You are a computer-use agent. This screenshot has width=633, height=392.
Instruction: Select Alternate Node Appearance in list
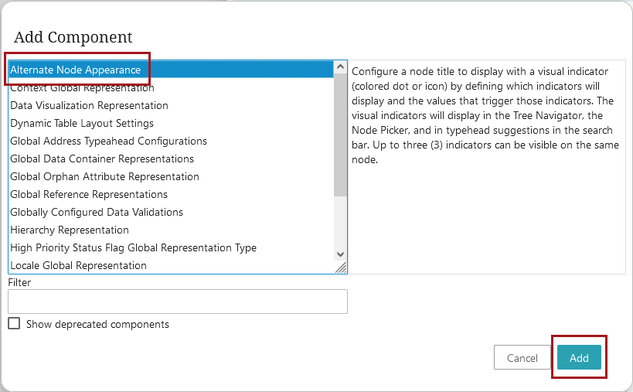171,70
